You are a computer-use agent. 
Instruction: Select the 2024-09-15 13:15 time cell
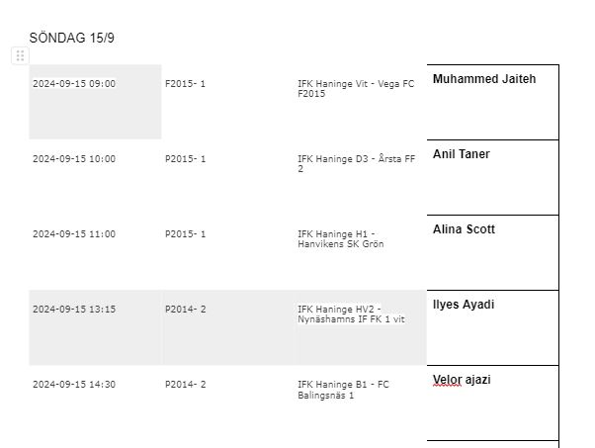74,310
